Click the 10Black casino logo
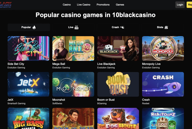 click(6, 5)
